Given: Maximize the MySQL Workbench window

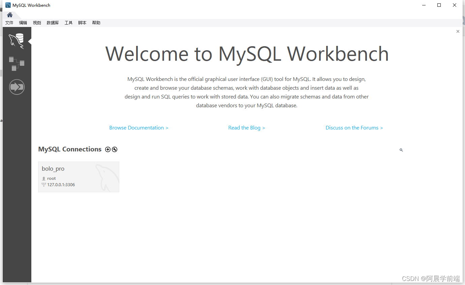Looking at the screenshot, I should pyautogui.click(x=439, y=5).
